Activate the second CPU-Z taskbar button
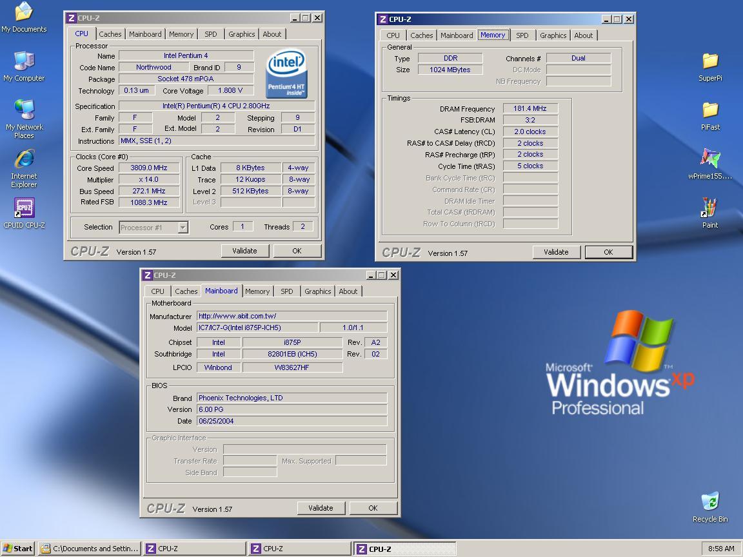743x557 pixels. [300, 549]
